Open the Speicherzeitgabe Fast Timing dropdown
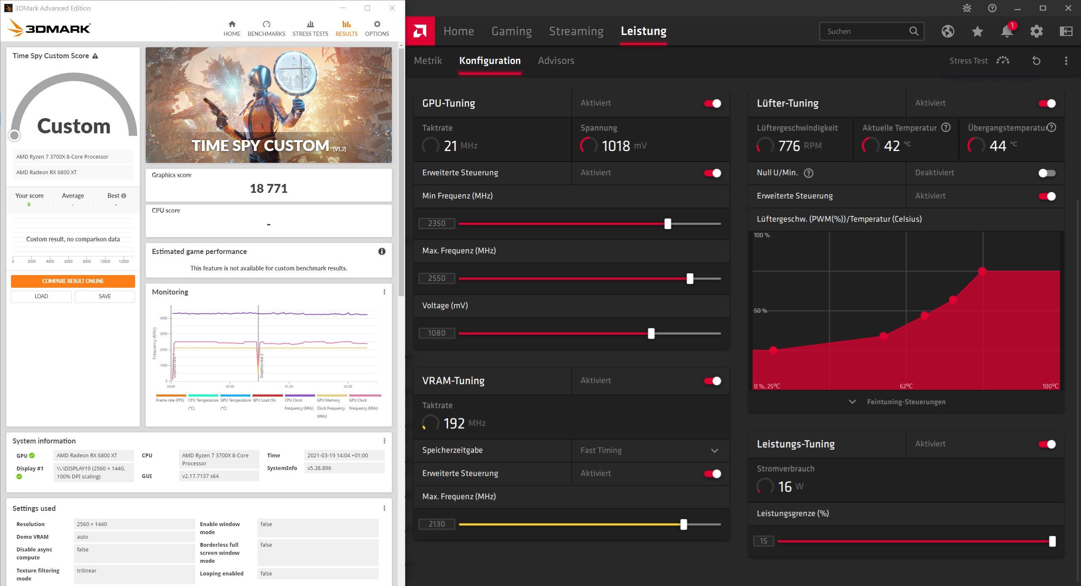The width and height of the screenshot is (1081, 586). tap(650, 451)
